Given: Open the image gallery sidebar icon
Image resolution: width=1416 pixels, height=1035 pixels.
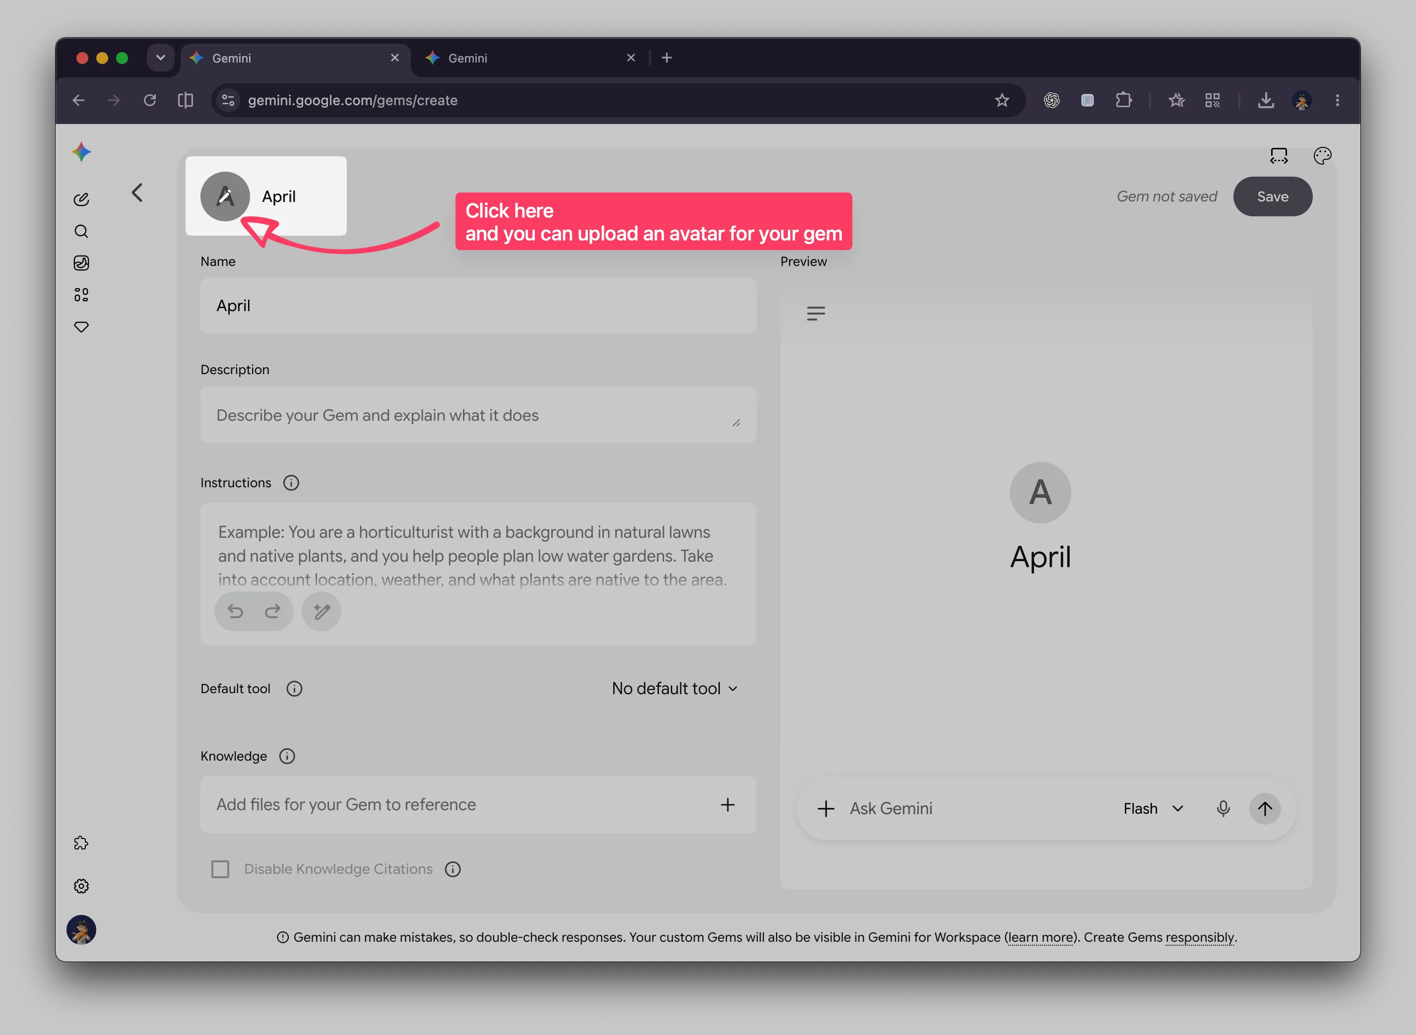Looking at the screenshot, I should [x=81, y=263].
